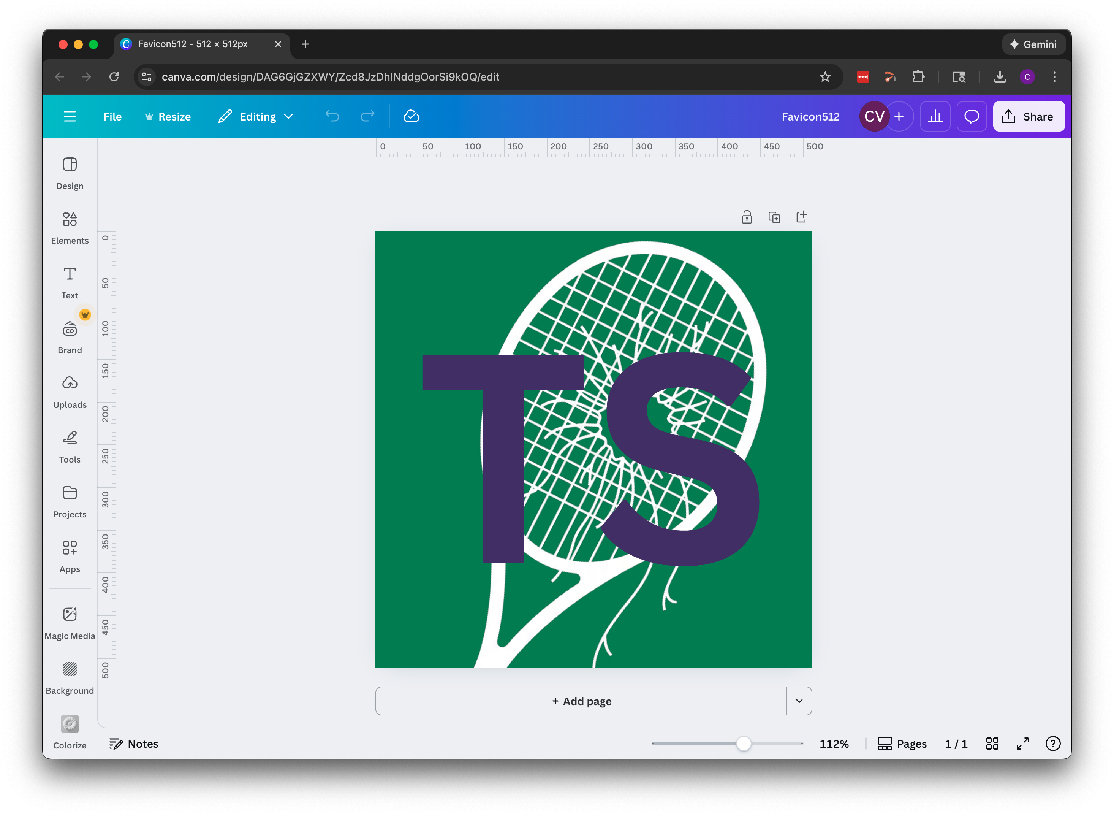Open the Projects panel
Image resolution: width=1114 pixels, height=815 pixels.
pos(69,501)
